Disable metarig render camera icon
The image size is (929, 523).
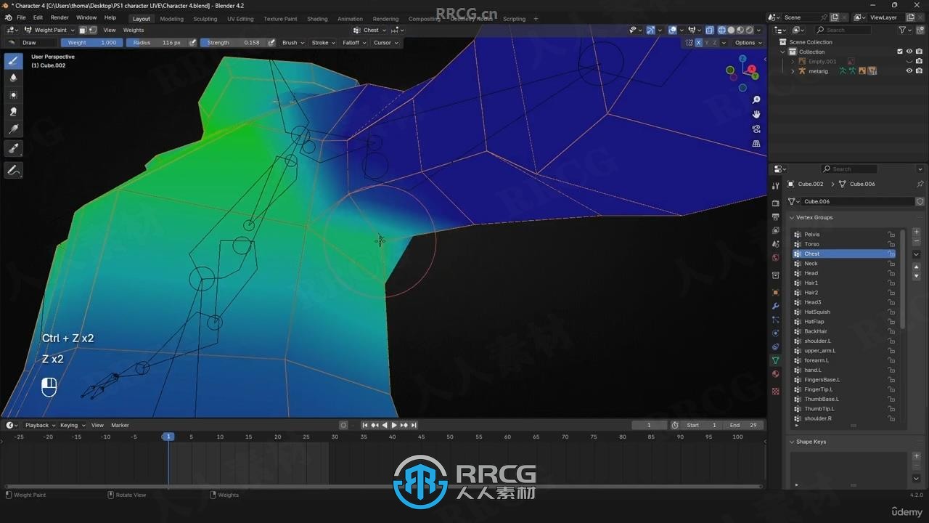(918, 71)
